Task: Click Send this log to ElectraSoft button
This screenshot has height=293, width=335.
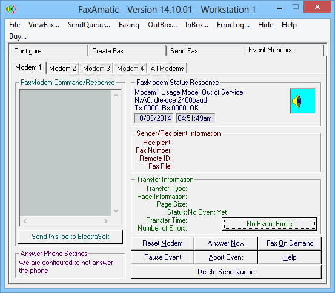Action: [x=70, y=237]
